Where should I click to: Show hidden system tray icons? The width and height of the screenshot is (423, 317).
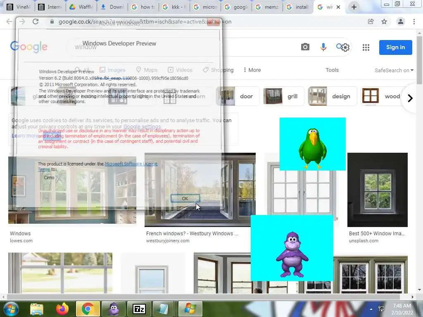[371, 309]
